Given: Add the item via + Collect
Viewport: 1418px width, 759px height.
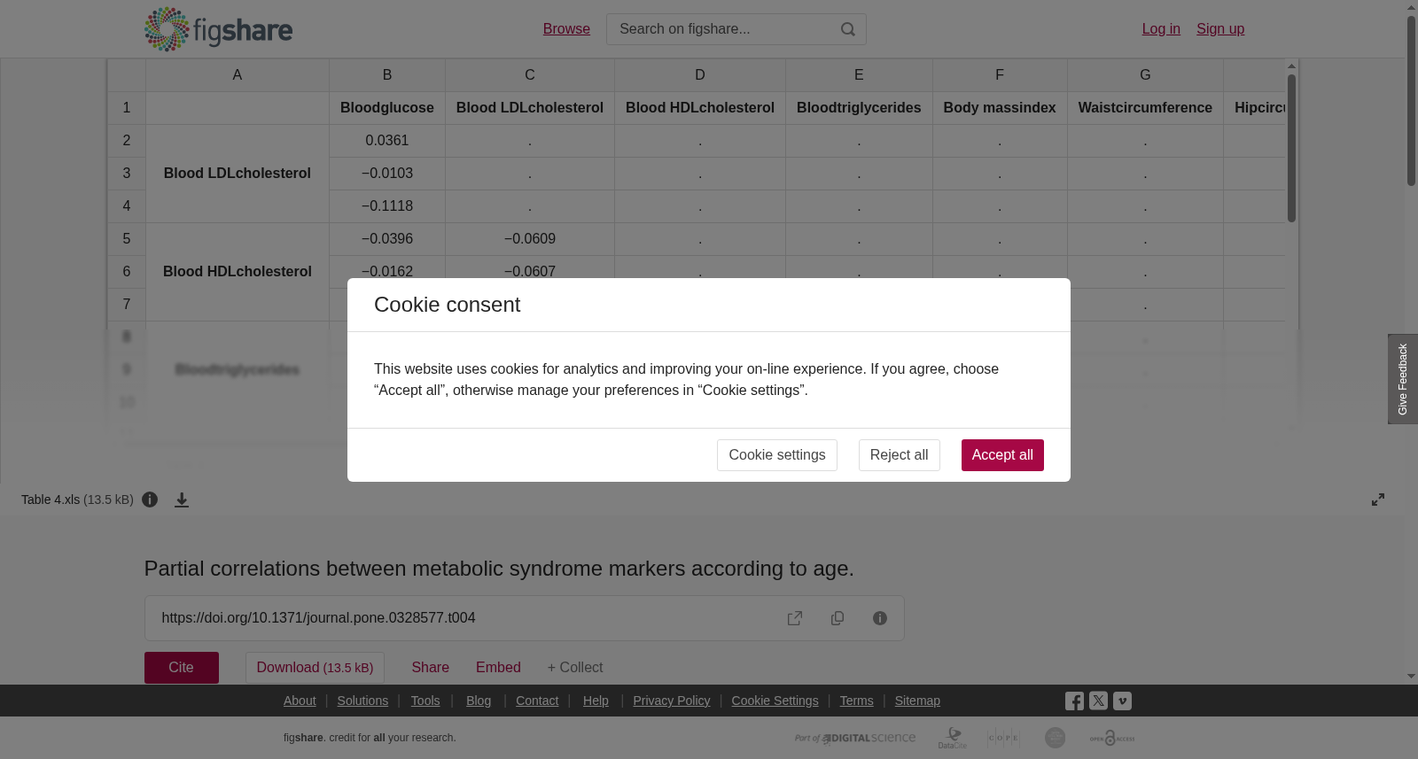Looking at the screenshot, I should 574,668.
